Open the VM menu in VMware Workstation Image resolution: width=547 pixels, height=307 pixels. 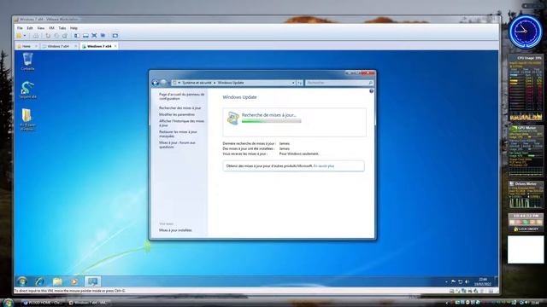point(51,28)
